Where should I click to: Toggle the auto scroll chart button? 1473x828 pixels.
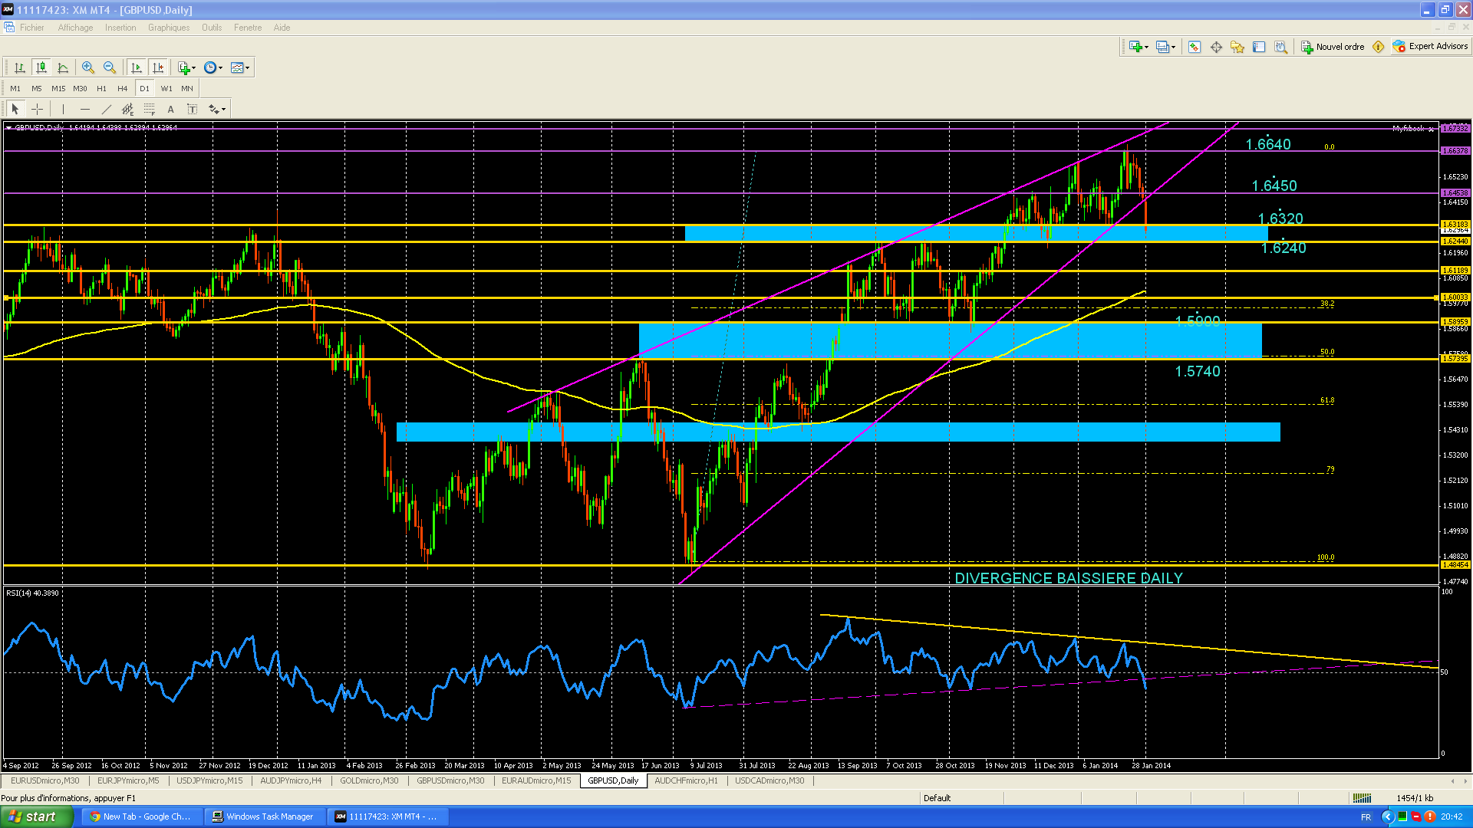coord(137,67)
